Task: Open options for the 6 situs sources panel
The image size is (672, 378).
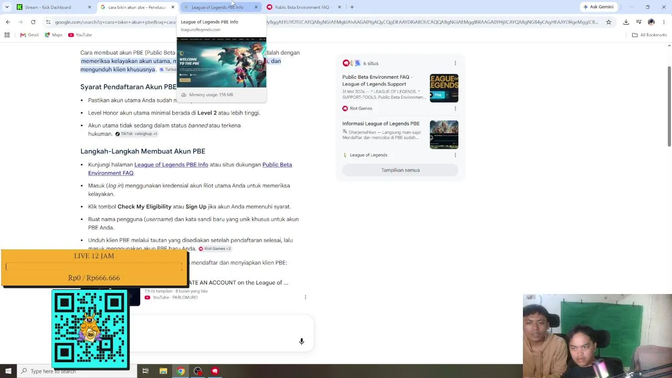Action: [x=455, y=63]
